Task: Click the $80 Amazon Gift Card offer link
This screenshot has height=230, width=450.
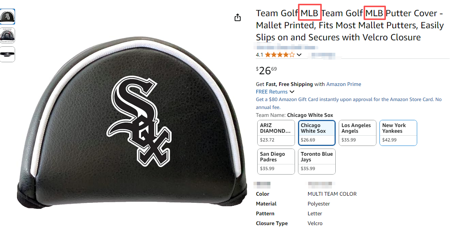Action: pyautogui.click(x=349, y=100)
